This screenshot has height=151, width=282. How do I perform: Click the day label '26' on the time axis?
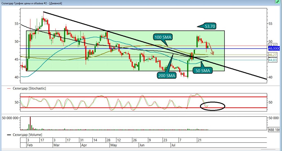coord(135,140)
